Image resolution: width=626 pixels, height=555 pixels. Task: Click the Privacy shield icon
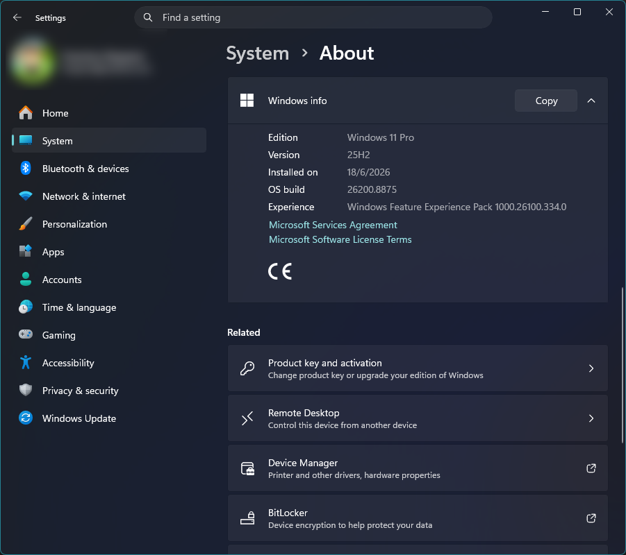pyautogui.click(x=26, y=390)
